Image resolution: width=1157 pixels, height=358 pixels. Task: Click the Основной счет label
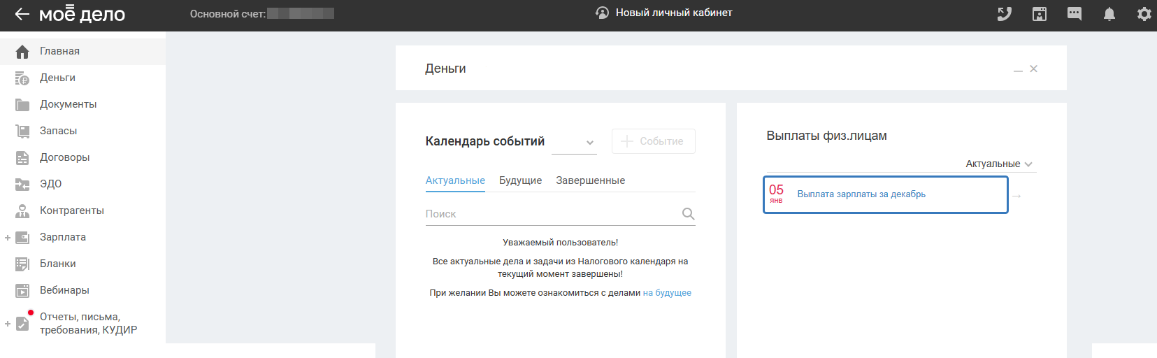(228, 14)
